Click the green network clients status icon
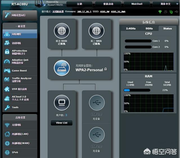The height and width of the screenshot is (158, 180). pyautogui.click(x=171, y=12)
